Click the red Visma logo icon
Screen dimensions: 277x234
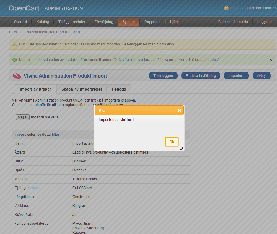coord(17,76)
